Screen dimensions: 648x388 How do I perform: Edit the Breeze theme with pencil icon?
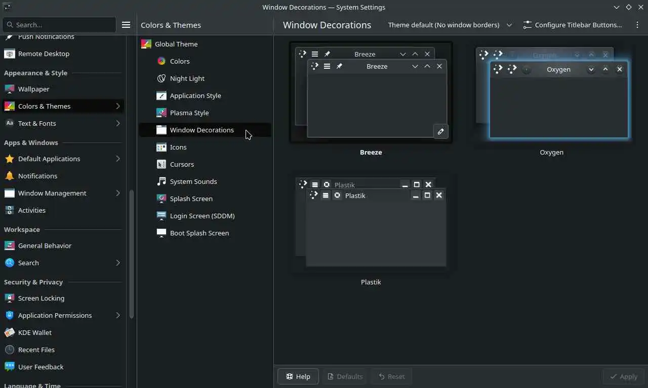(440, 131)
